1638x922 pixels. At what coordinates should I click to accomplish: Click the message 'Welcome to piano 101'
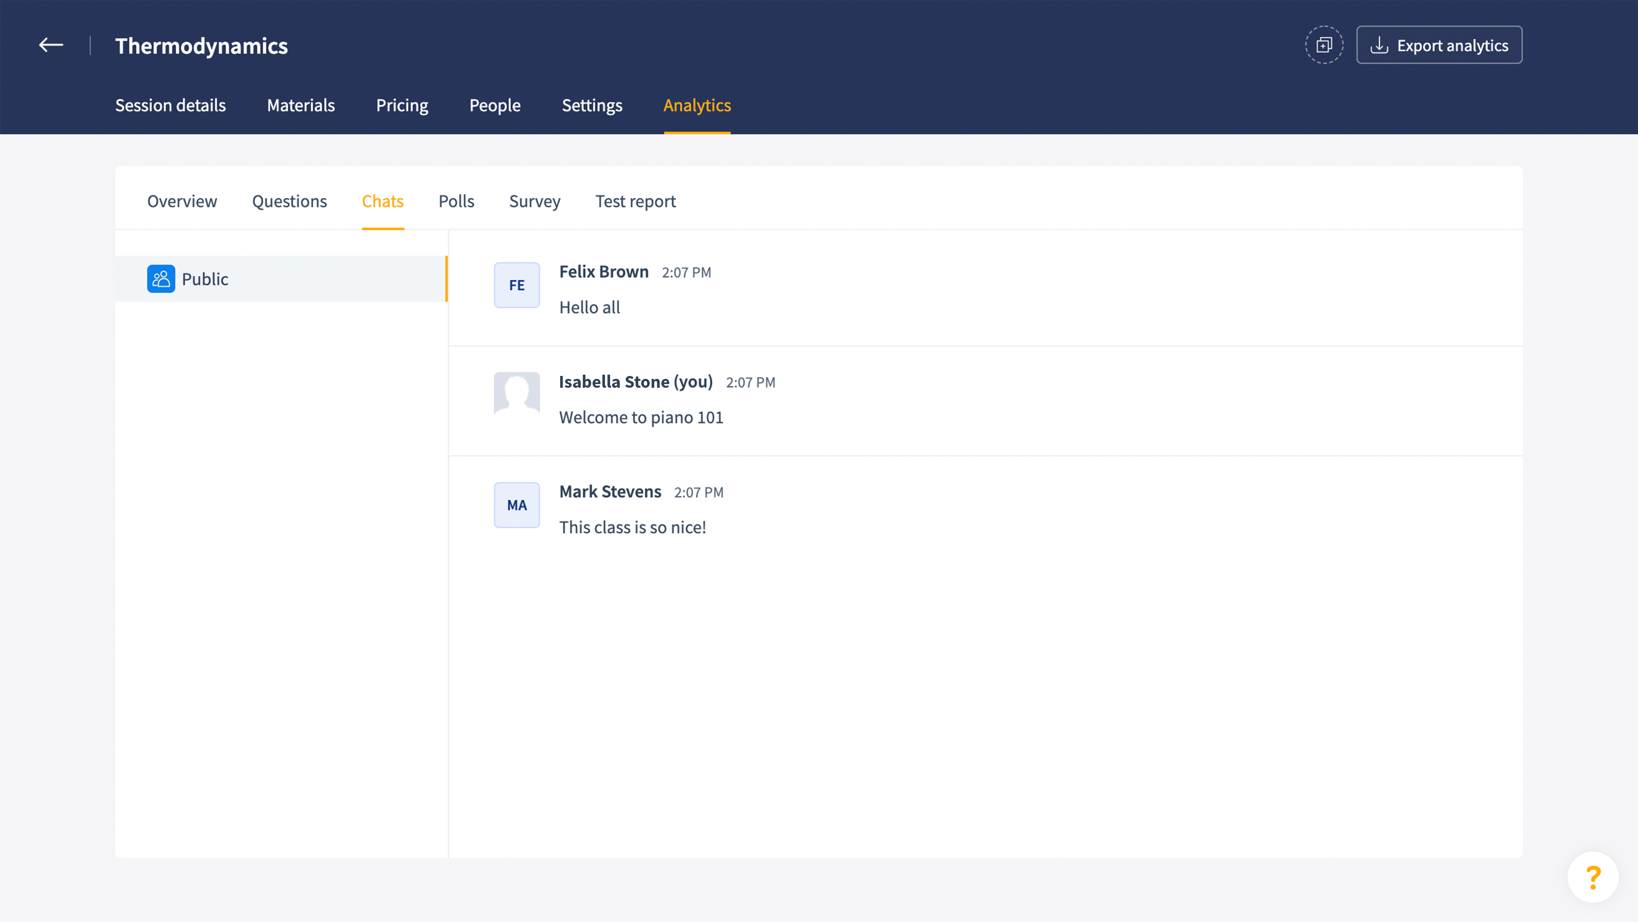click(x=641, y=418)
